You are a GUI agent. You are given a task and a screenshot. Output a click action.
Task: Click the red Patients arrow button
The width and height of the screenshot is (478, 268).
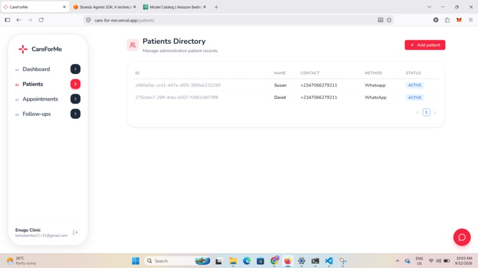click(x=75, y=84)
